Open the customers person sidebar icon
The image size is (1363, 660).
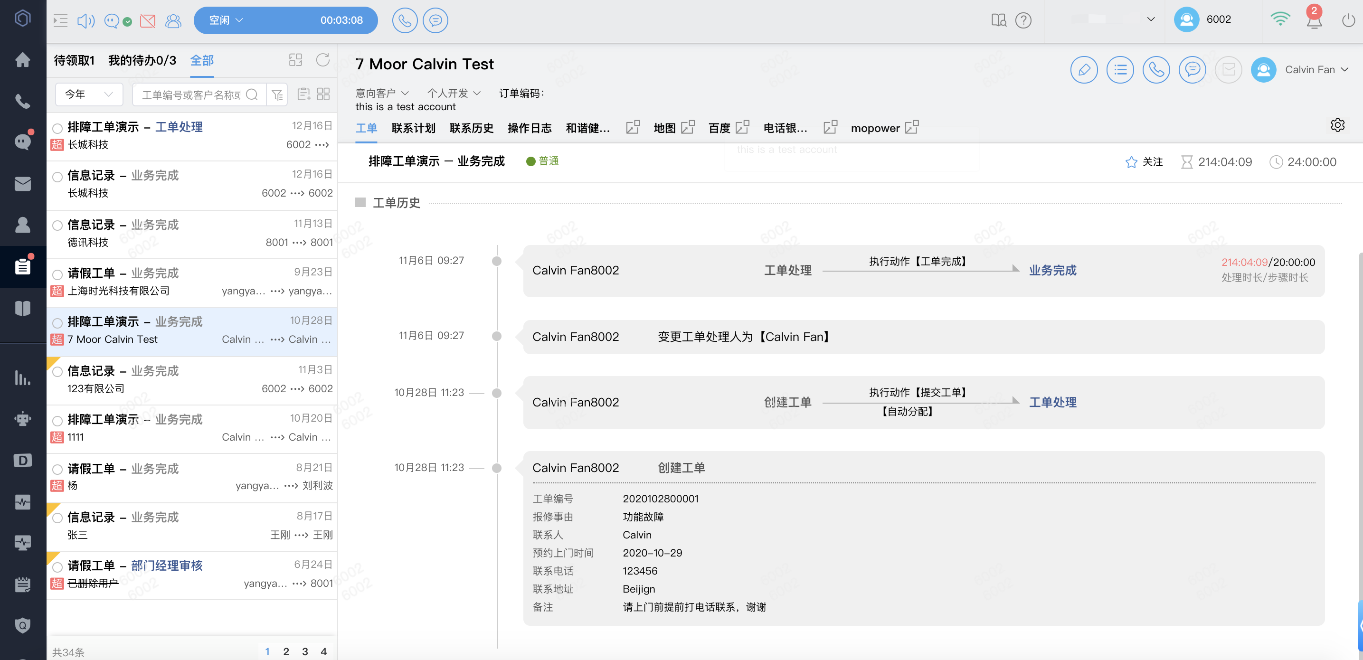click(22, 225)
